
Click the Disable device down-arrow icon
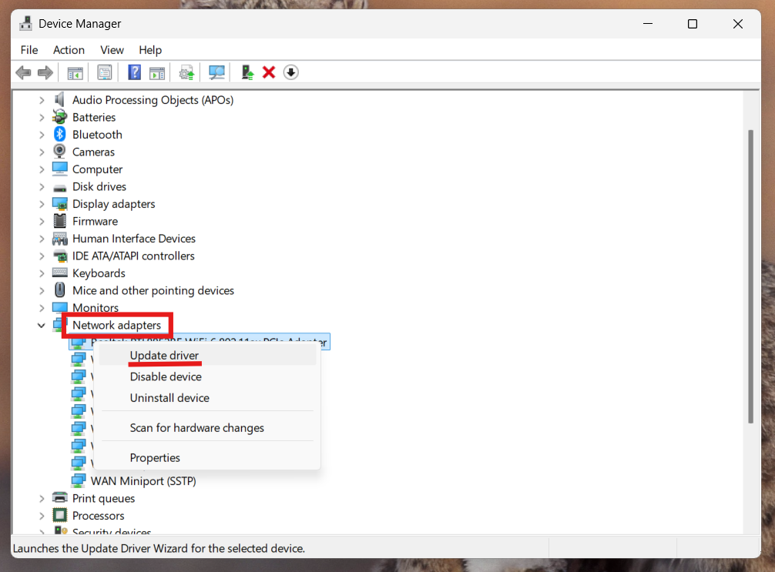(291, 72)
